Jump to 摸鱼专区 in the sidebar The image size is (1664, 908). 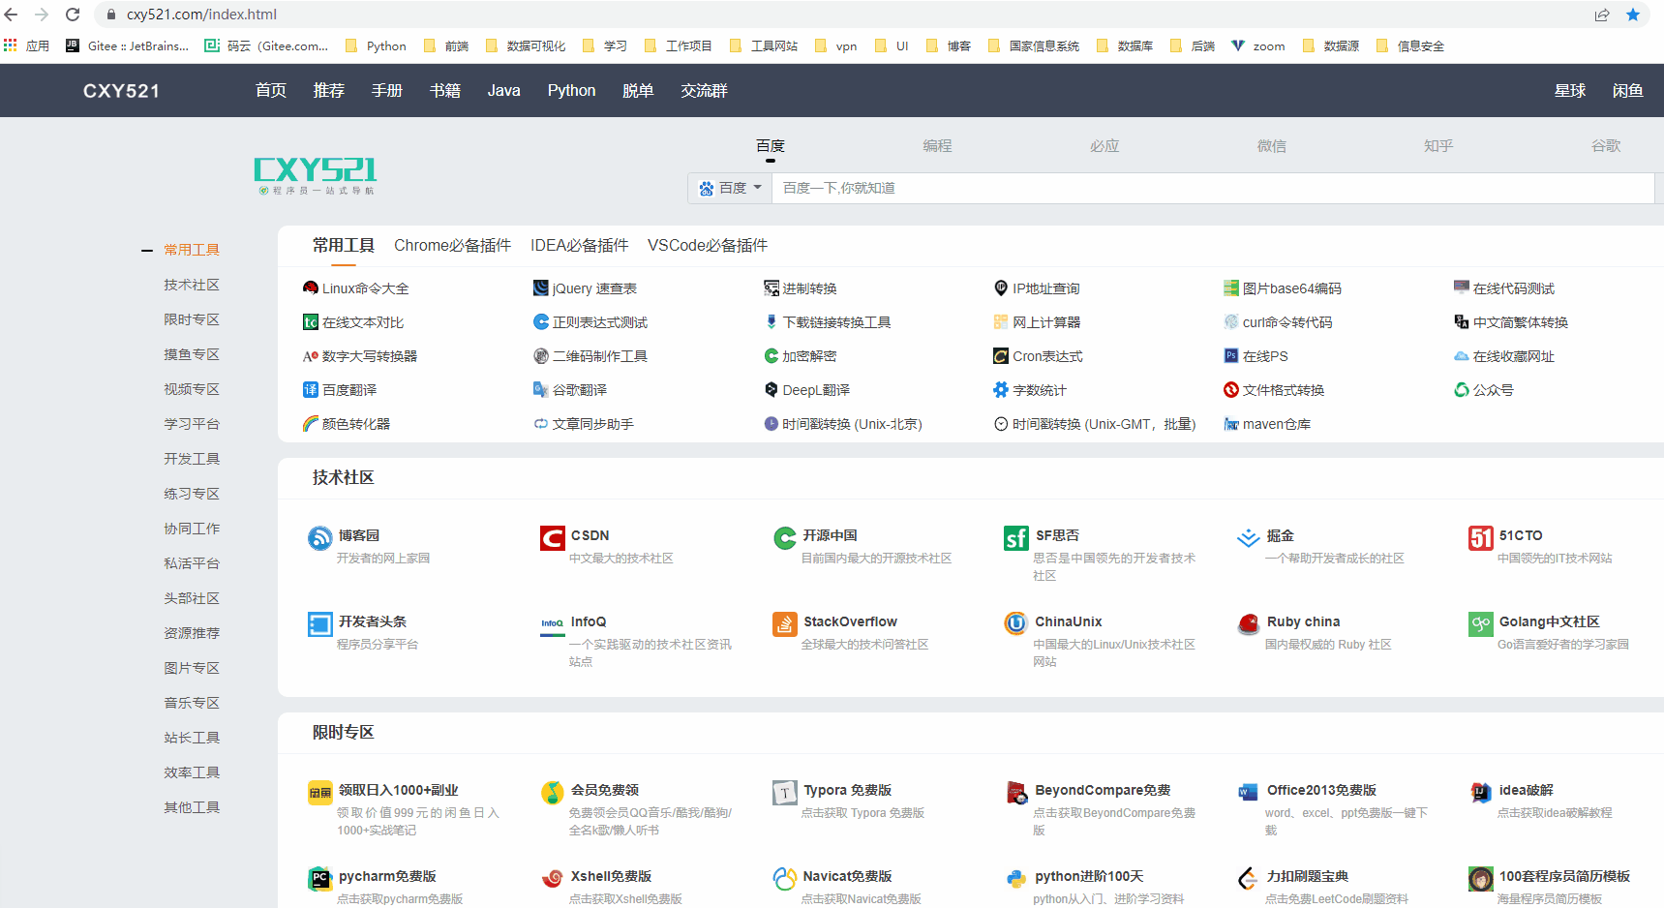(192, 354)
